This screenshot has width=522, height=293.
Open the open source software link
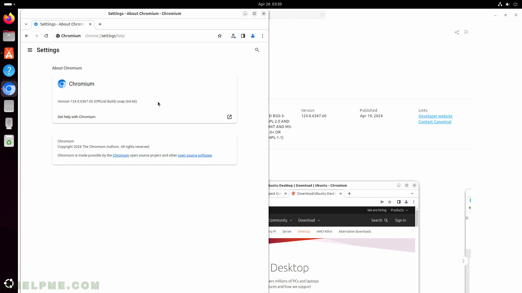point(195,155)
